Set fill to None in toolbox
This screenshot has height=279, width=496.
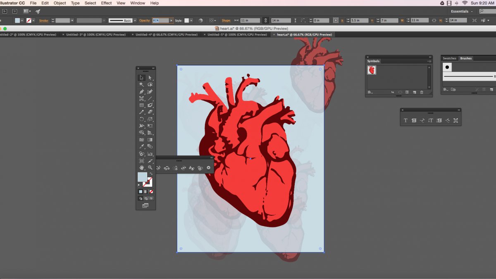(151, 192)
